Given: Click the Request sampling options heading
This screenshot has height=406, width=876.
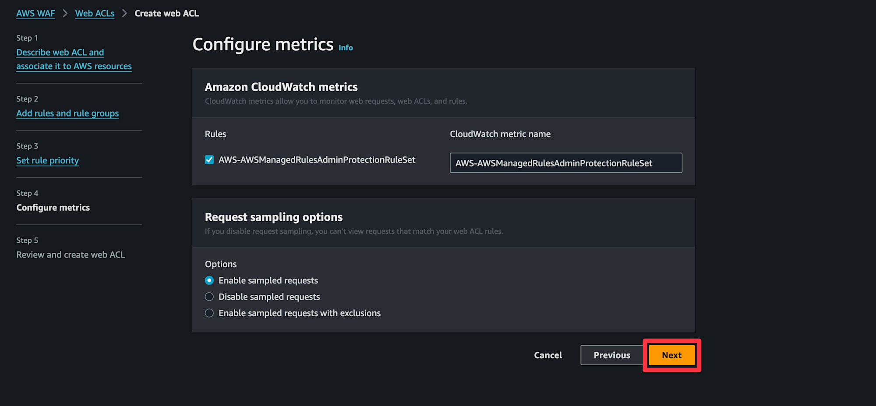Looking at the screenshot, I should tap(274, 217).
